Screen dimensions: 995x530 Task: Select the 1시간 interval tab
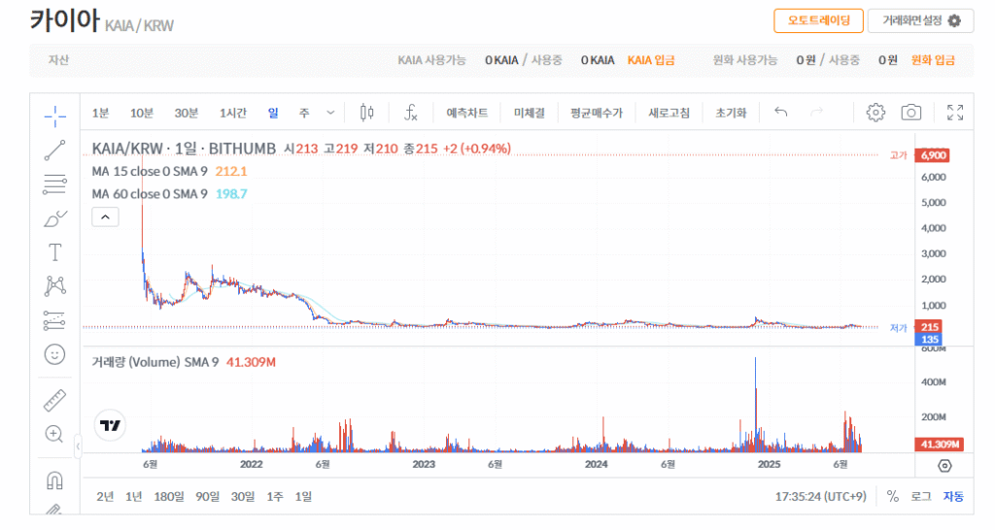pos(234,113)
